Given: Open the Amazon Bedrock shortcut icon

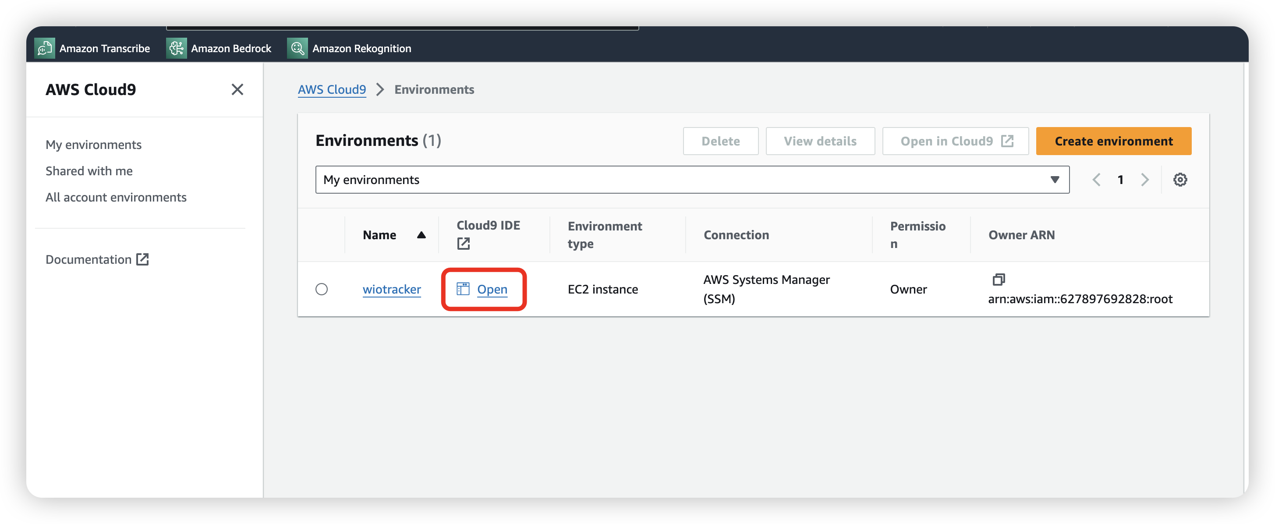Looking at the screenshot, I should click(176, 48).
